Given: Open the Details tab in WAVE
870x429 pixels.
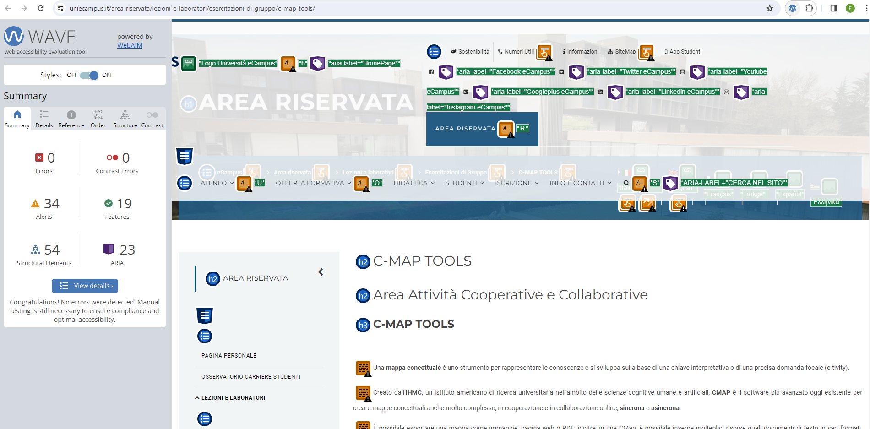Looking at the screenshot, I should (44, 119).
